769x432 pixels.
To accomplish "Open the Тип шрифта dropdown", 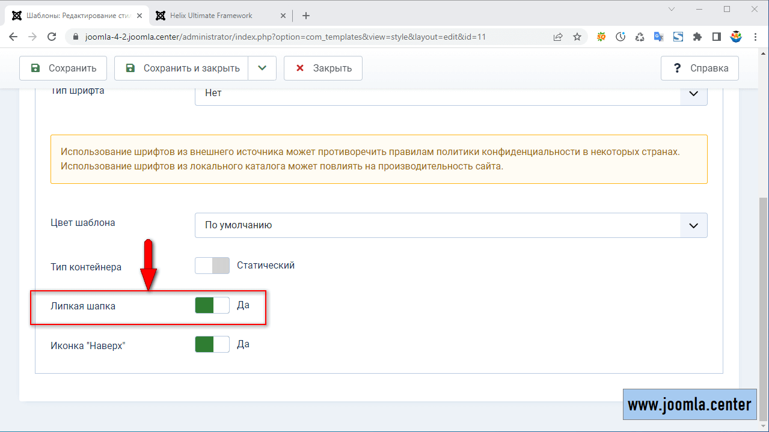I will (451, 93).
